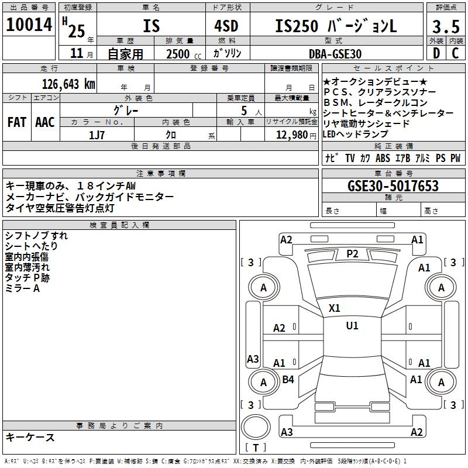Viewport: 468px width, 468px height.
Task: Click the air conditioner value AAC
Action: click(45, 122)
